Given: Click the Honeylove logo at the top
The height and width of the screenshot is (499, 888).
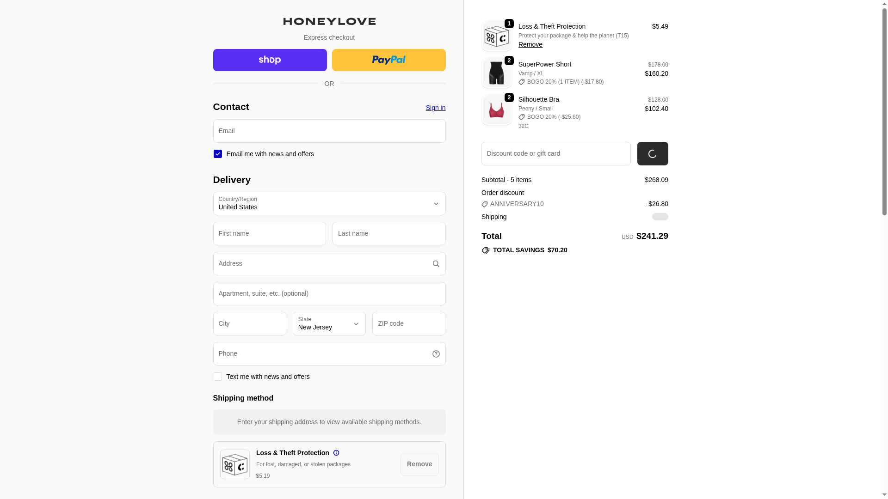Looking at the screenshot, I should [x=329, y=21].
